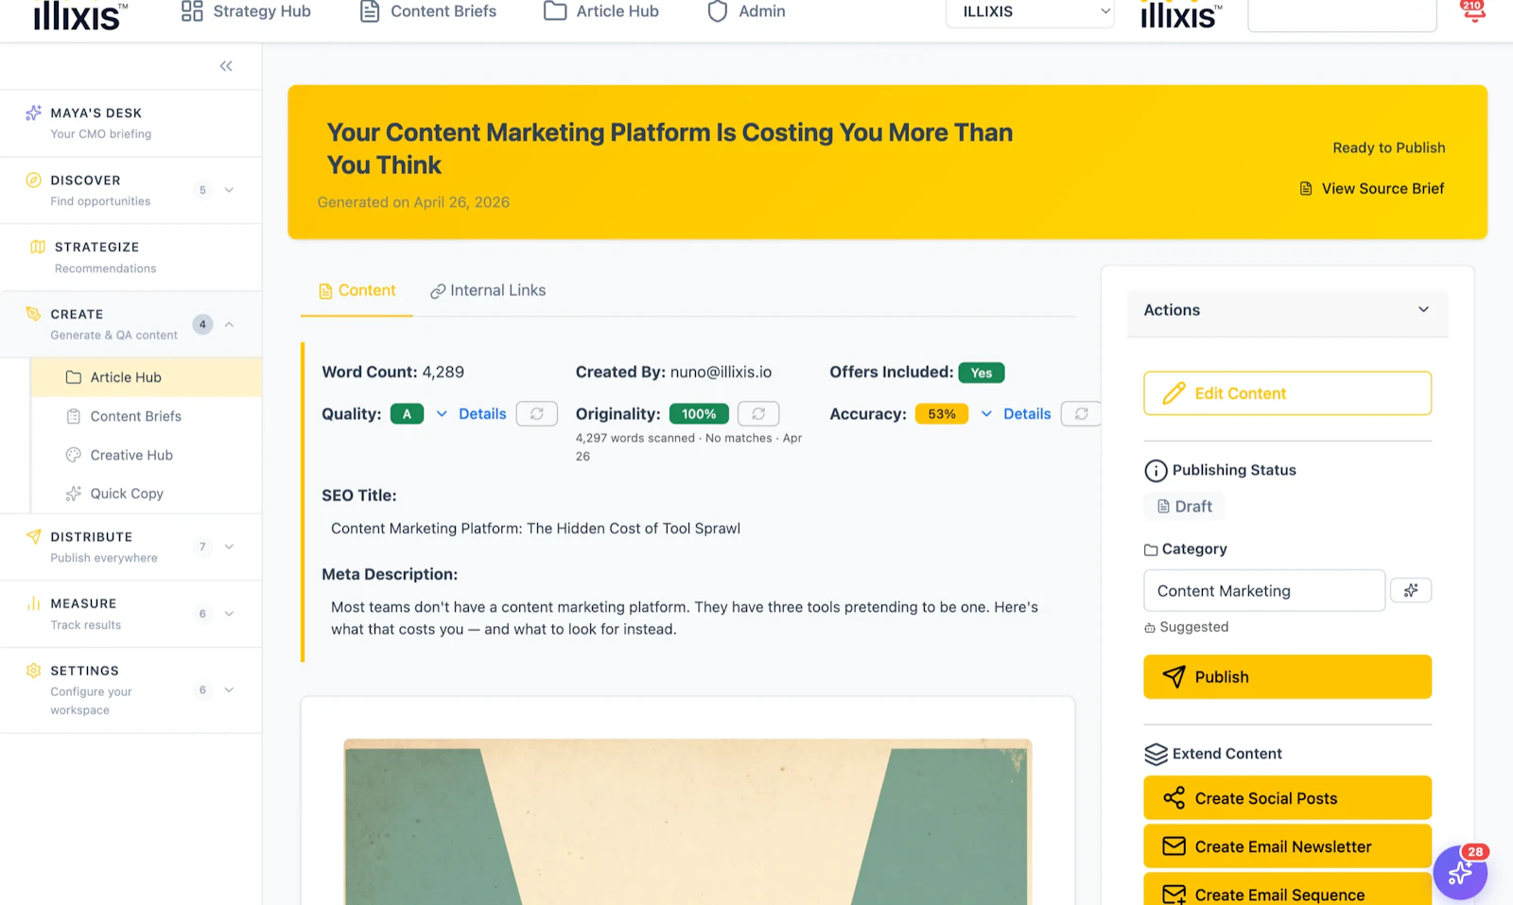
Task: Collapse the Actions panel
Action: pos(1423,309)
